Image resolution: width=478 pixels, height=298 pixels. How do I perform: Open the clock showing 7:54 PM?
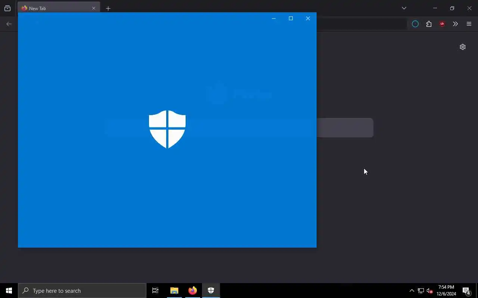tap(446, 291)
